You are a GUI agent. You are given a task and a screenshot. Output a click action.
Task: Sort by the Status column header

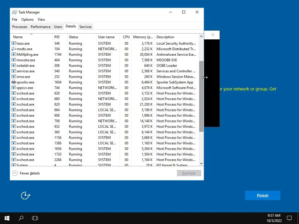pos(81,37)
